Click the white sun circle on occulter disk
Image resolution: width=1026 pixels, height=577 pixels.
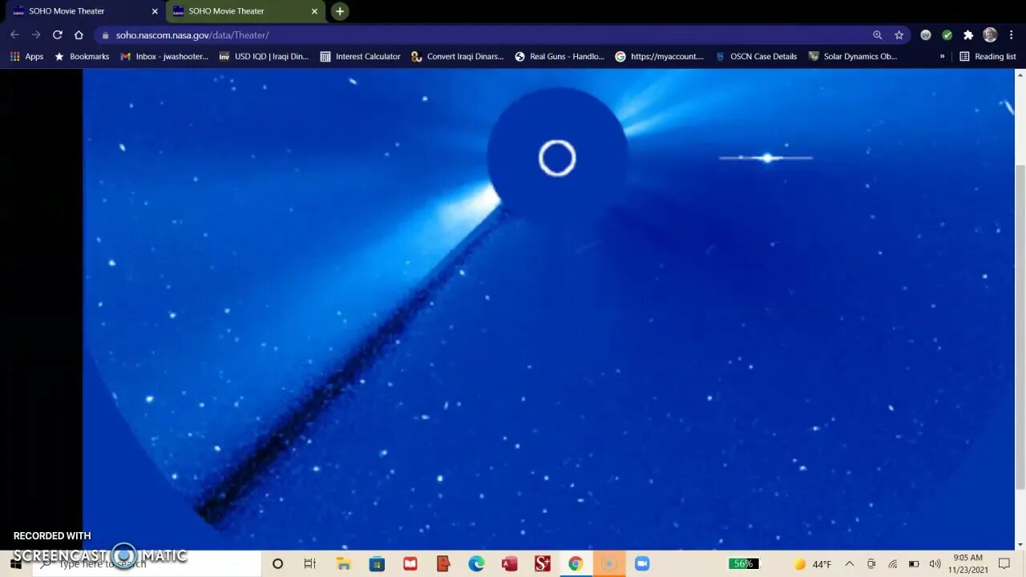[557, 158]
